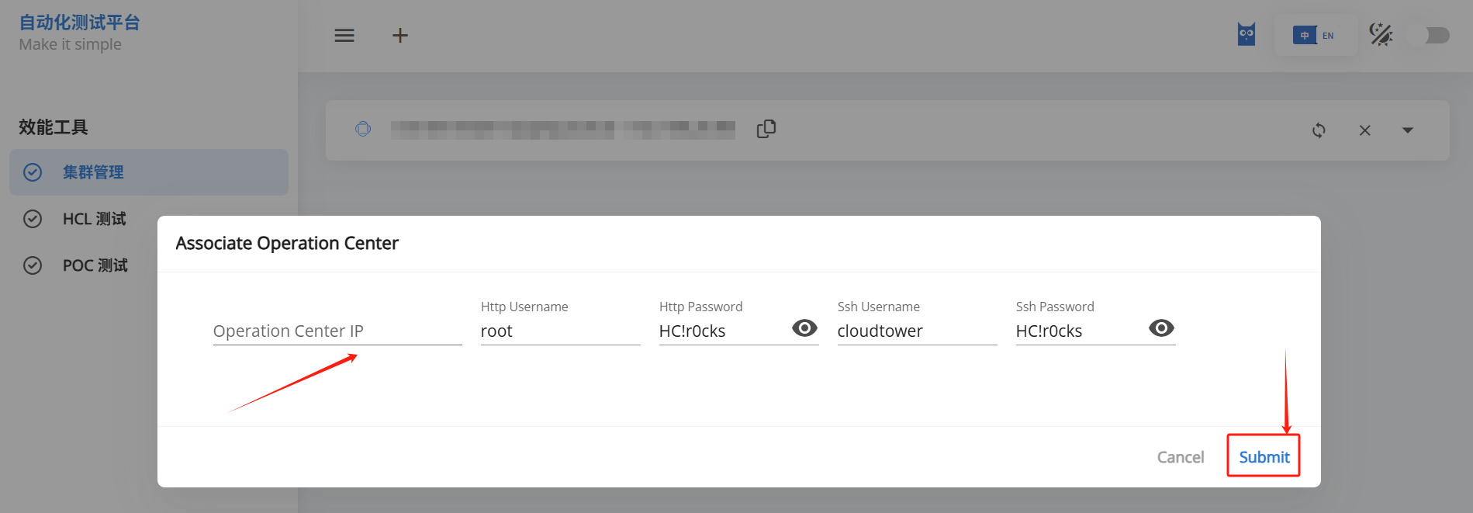The height and width of the screenshot is (513, 1473).
Task: Select 集群管理 in the sidebar
Action: click(93, 172)
